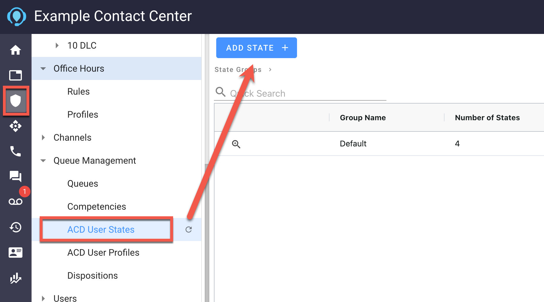
Task: Open Competencies in Queue Management
Action: point(97,207)
